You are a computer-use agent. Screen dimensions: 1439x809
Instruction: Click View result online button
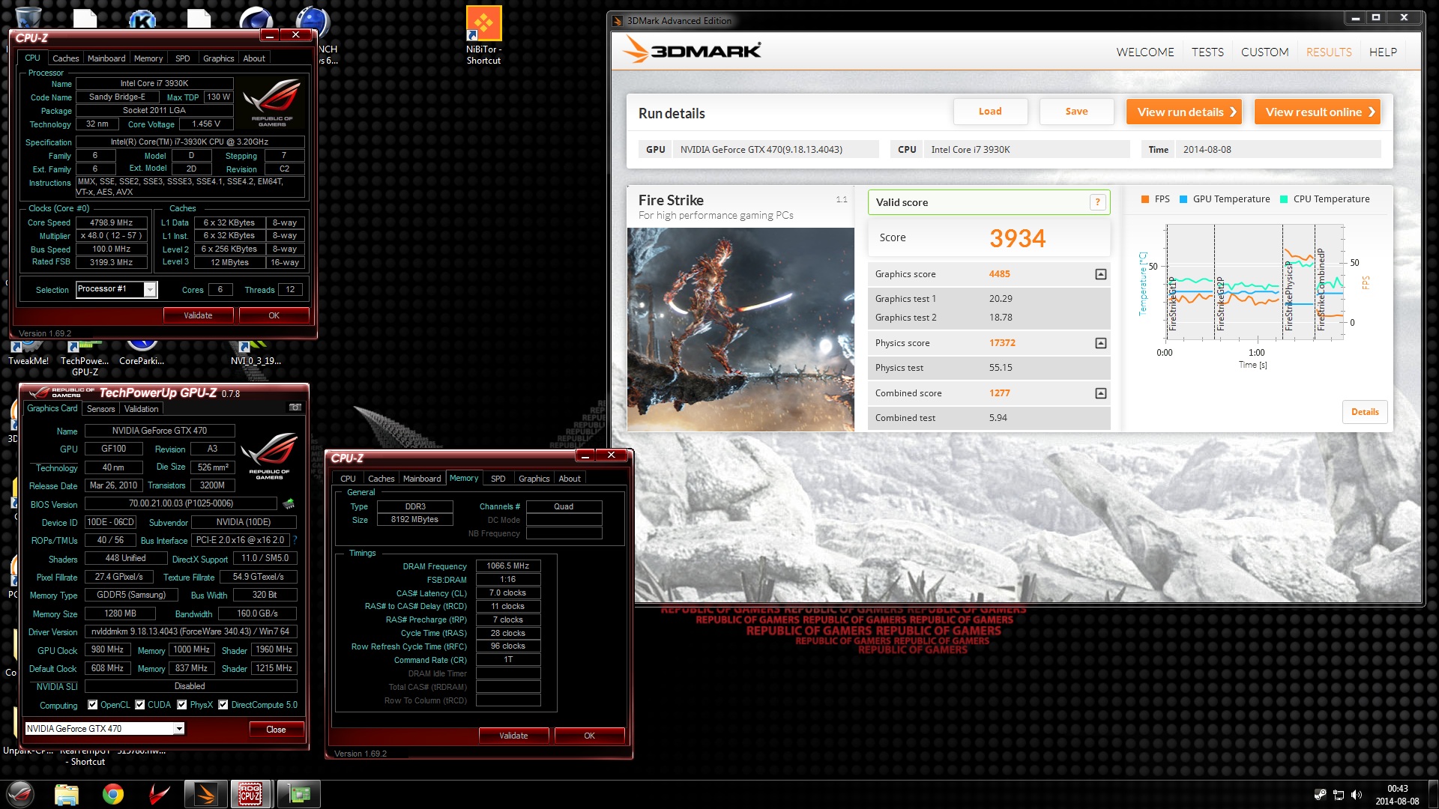[1317, 112]
